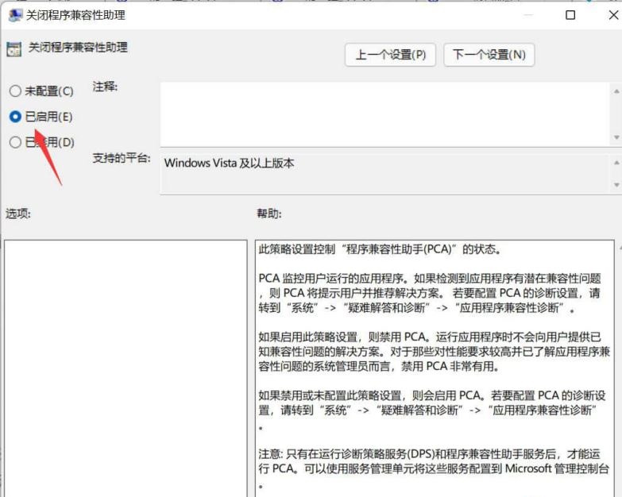622x497 pixels.
Task: Choose the 已启用(E) radio option
Action: pyautogui.click(x=15, y=117)
